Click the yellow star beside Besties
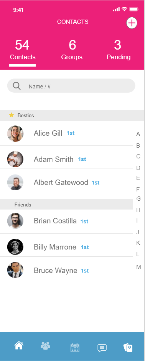Screen dimensions: 145x361 [x=12, y=115]
